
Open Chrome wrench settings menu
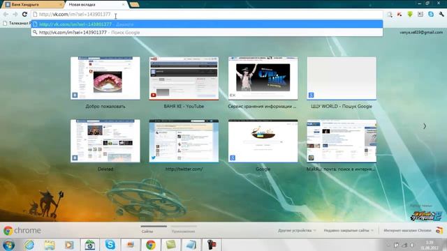coord(441,14)
